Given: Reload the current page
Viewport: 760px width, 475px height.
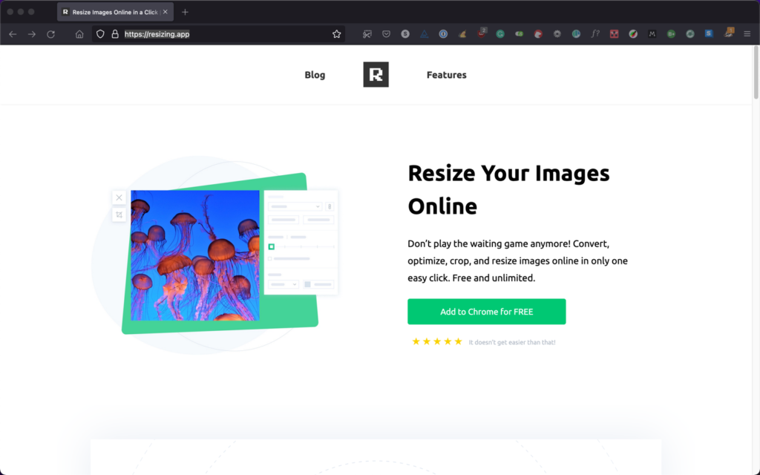Looking at the screenshot, I should (x=50, y=34).
